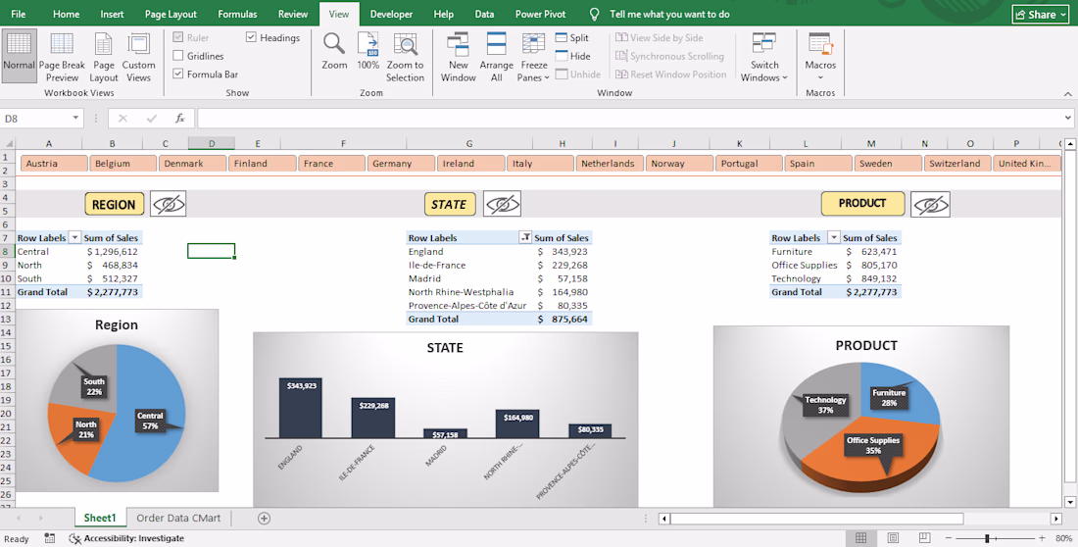Switch to Page Layout view
This screenshot has height=547, width=1078.
tap(104, 57)
